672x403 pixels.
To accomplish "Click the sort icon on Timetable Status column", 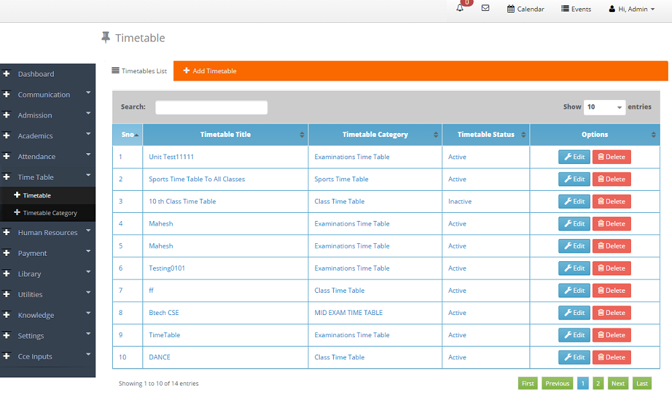I will [523, 135].
